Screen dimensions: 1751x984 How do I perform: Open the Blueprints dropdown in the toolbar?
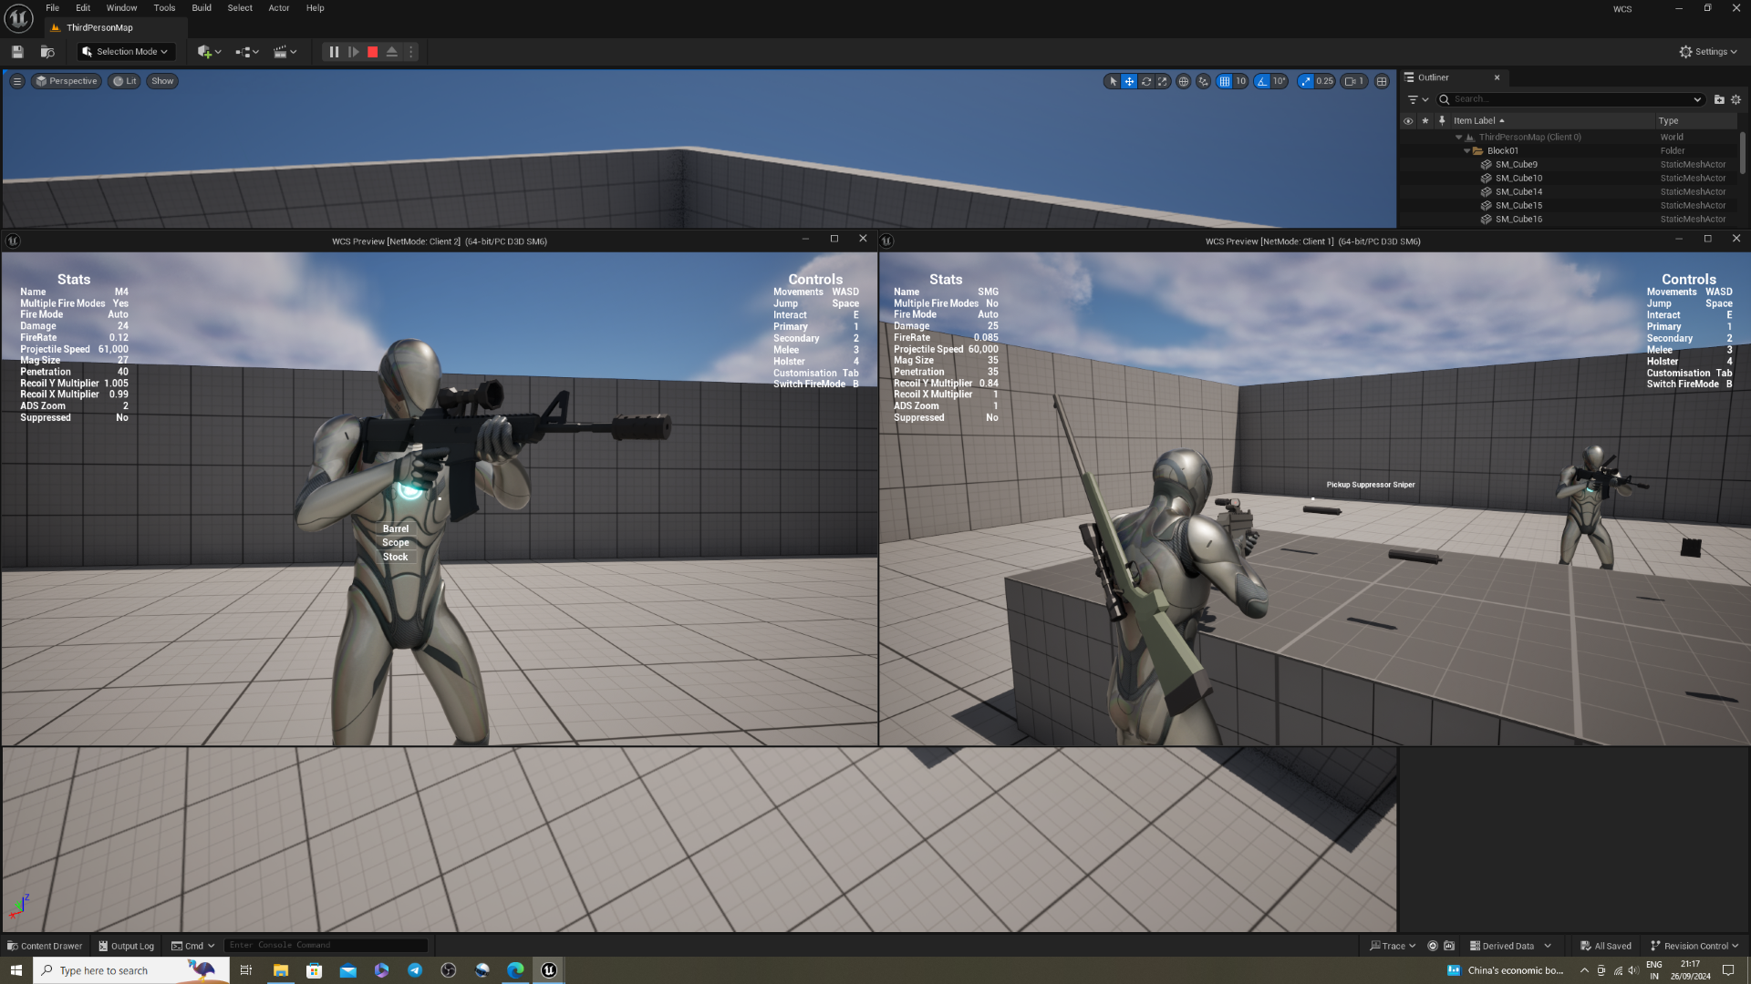pyautogui.click(x=247, y=52)
